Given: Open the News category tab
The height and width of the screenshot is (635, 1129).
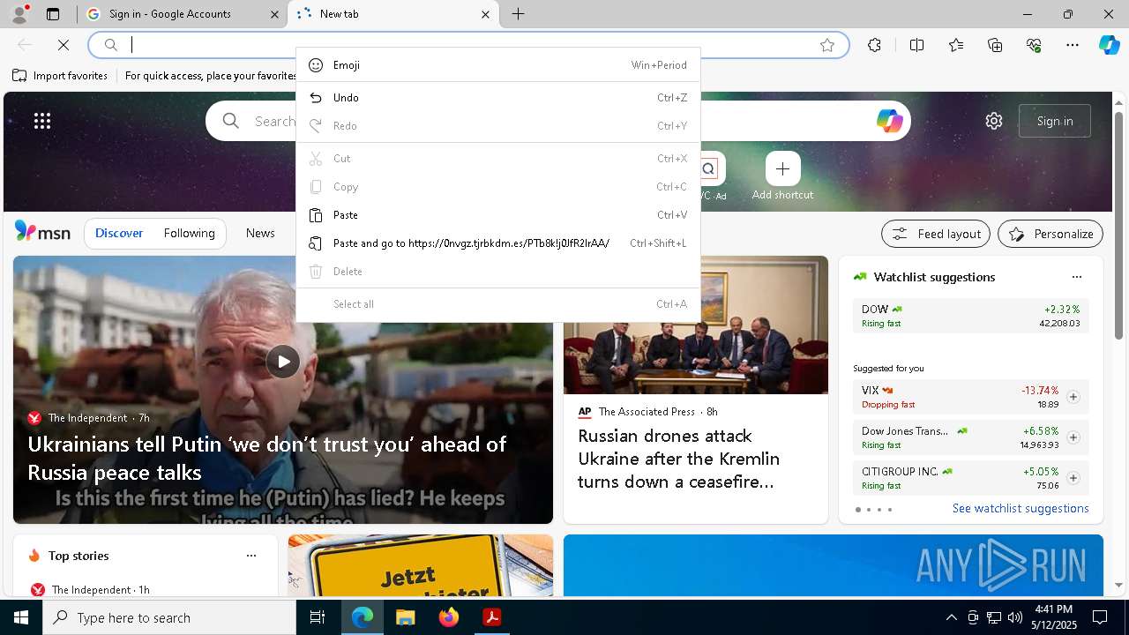Looking at the screenshot, I should (x=260, y=233).
